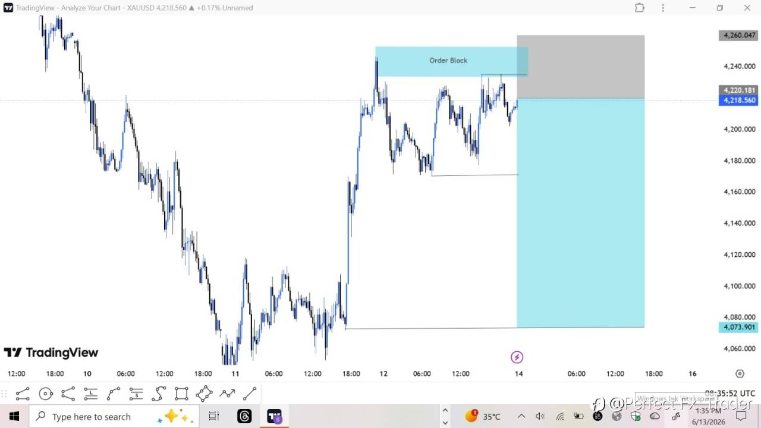This screenshot has width=761, height=428.
Task: Open taskbar clock showing 1:35 PM
Action: (707, 416)
